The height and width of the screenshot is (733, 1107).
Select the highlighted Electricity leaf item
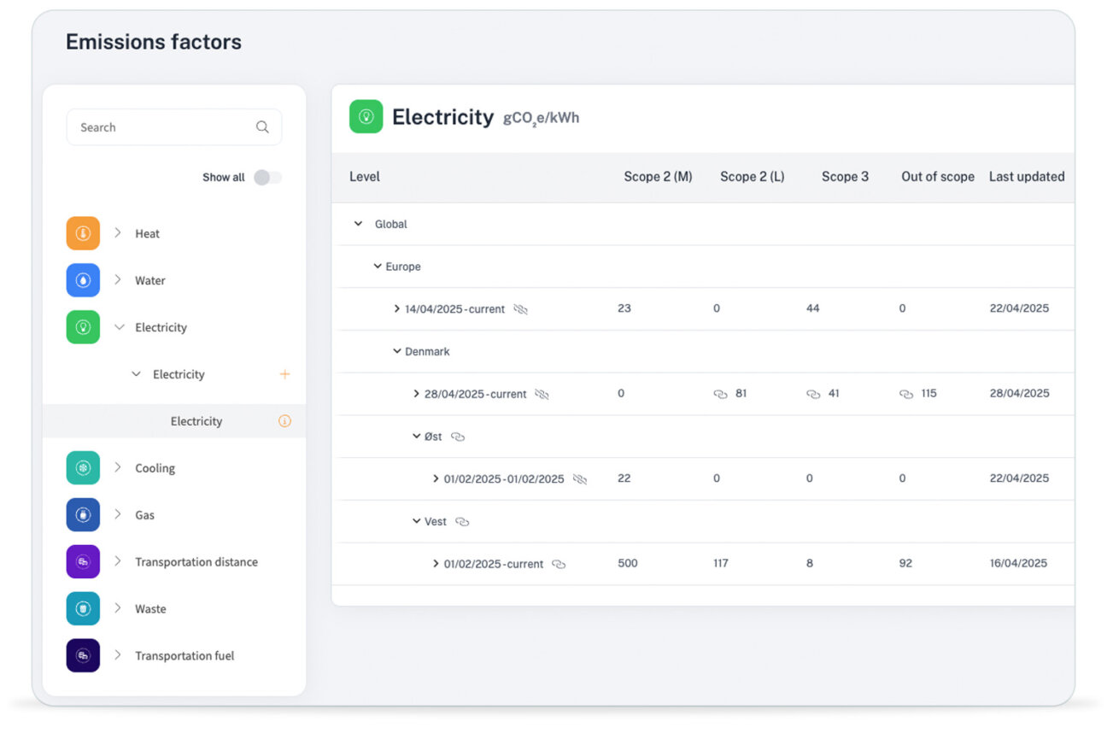pyautogui.click(x=196, y=421)
